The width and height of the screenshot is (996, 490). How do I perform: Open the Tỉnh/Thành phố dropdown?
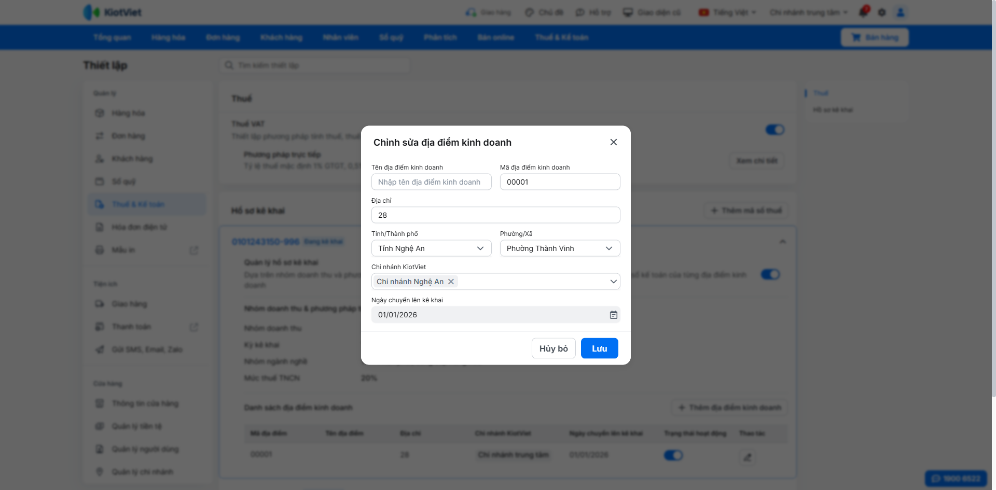tap(432, 248)
